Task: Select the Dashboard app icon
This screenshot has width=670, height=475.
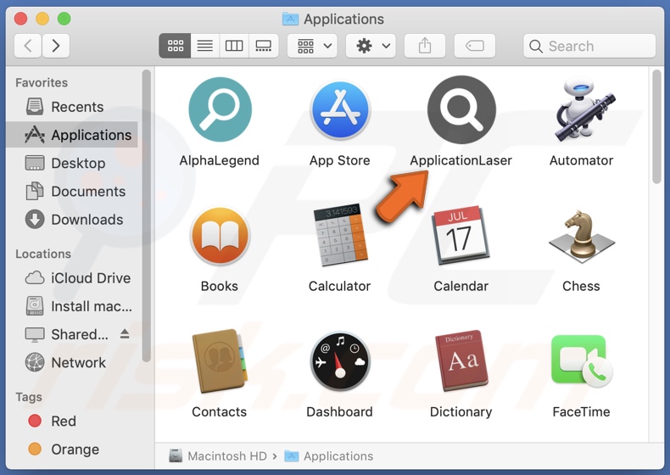Action: coord(340,361)
